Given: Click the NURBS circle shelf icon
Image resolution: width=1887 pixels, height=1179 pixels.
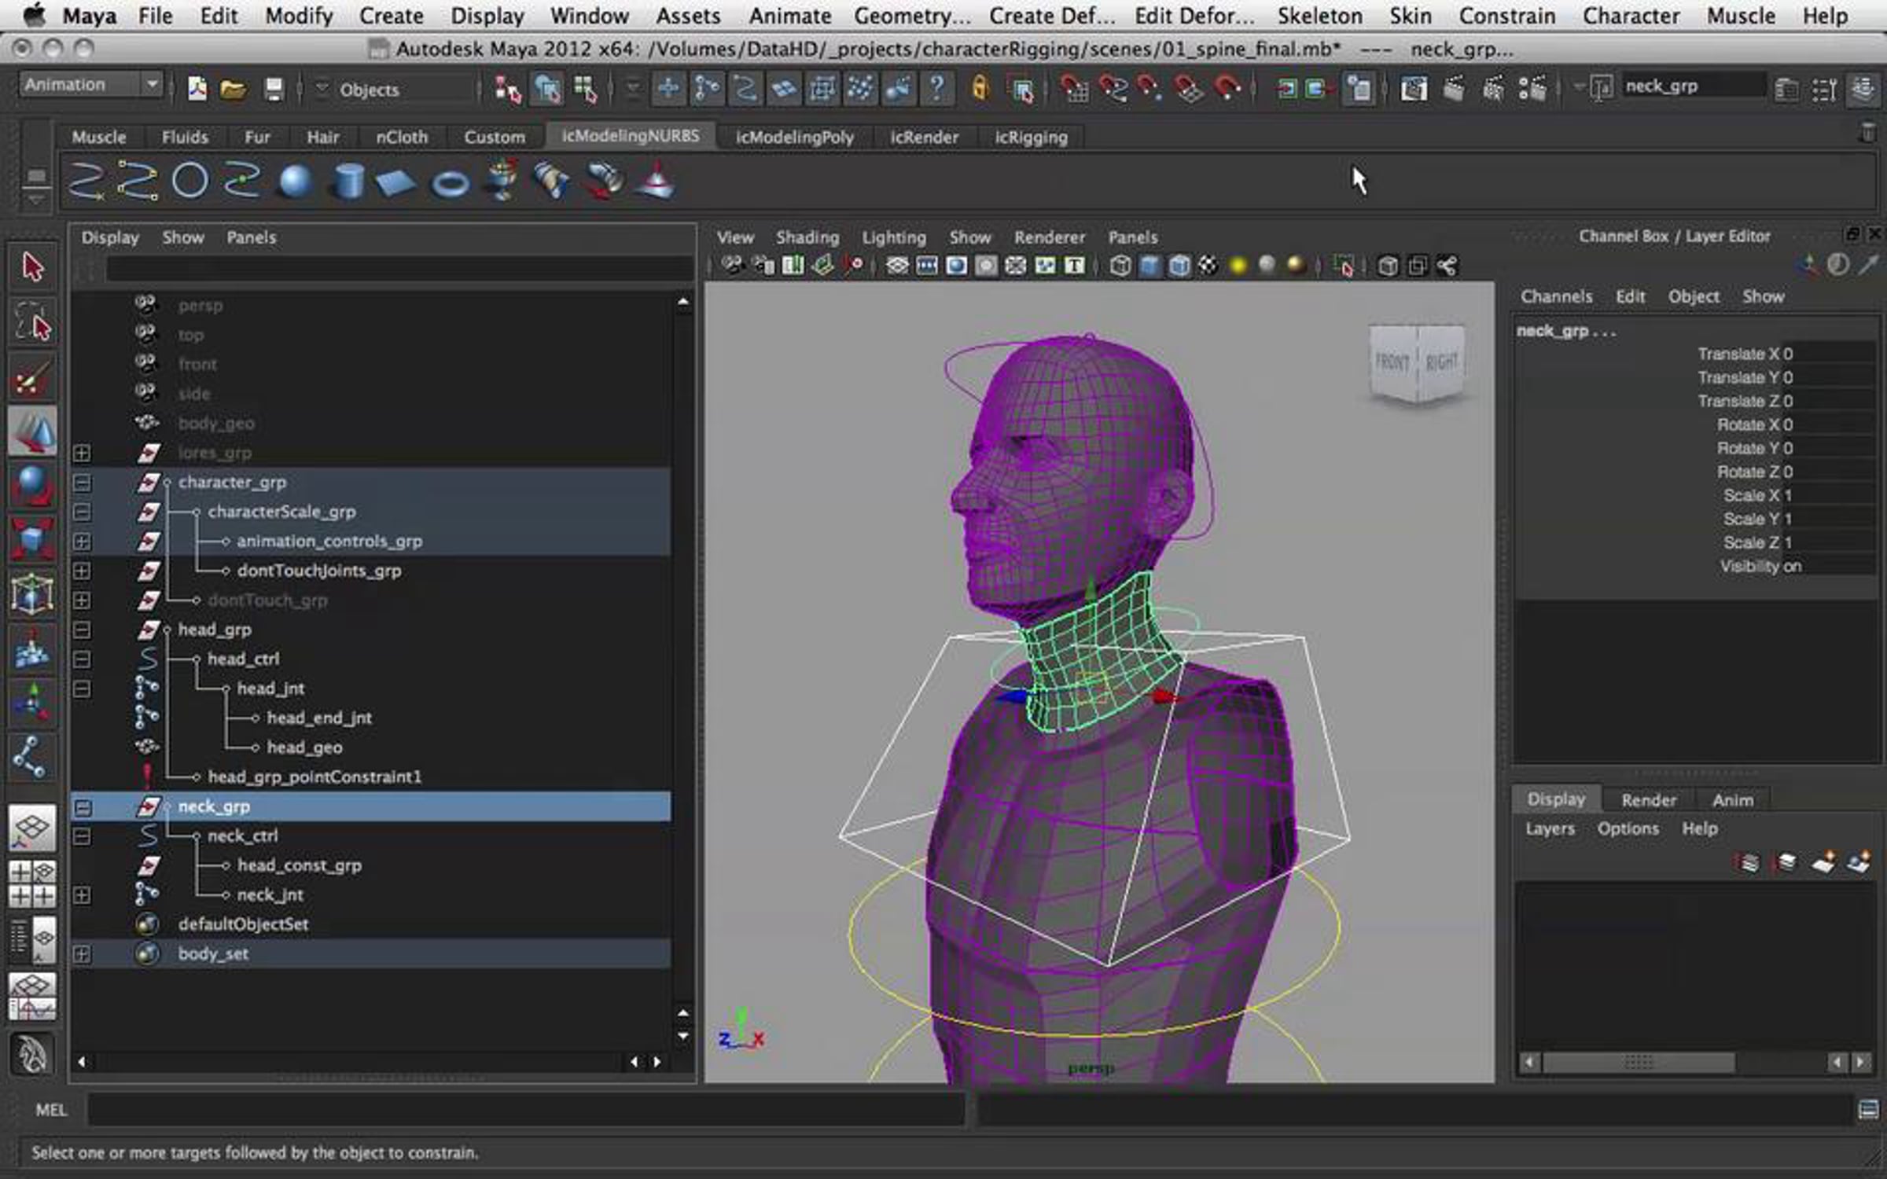Looking at the screenshot, I should (189, 182).
